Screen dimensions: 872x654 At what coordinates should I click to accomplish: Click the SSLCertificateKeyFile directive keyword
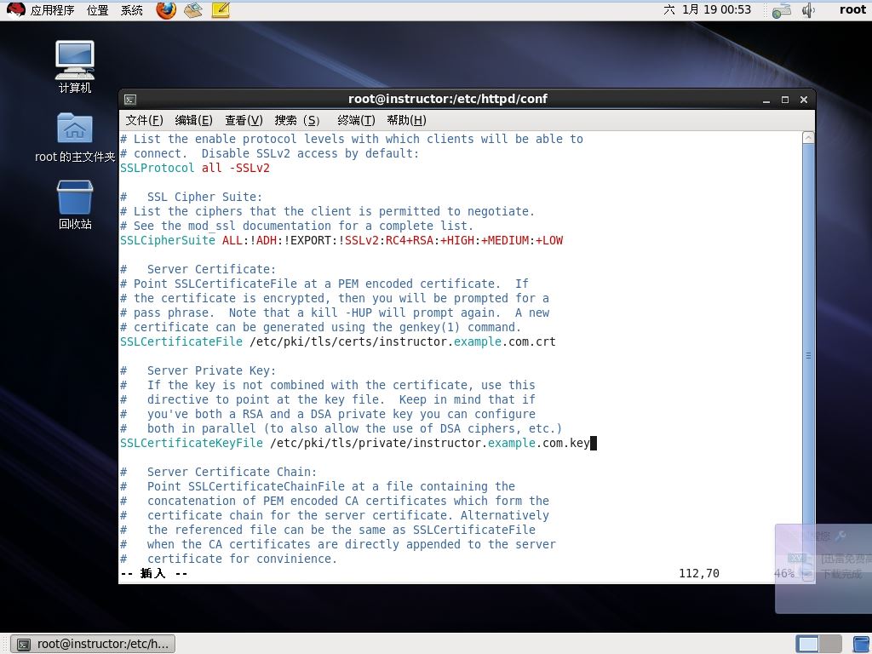pyautogui.click(x=192, y=443)
